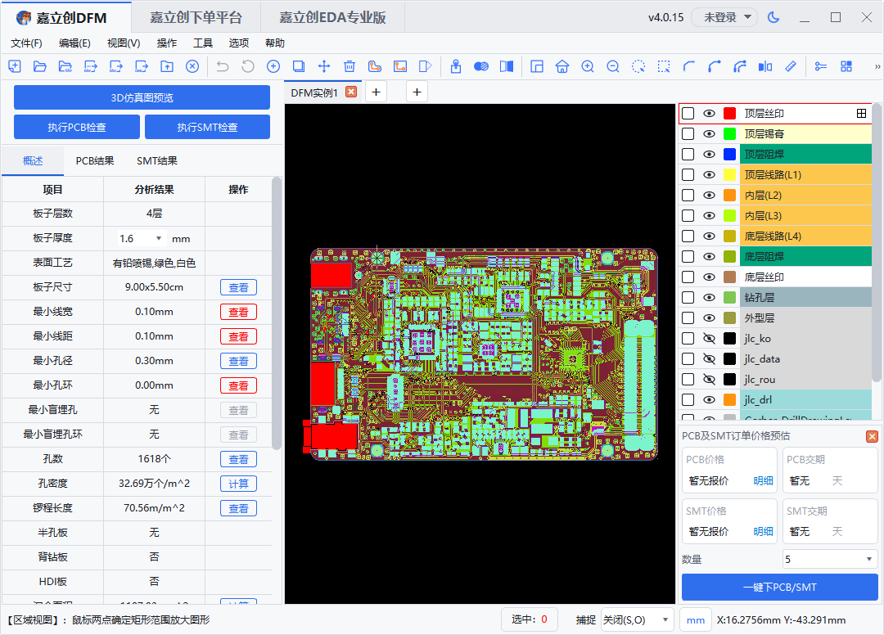884x635 pixels.
Task: Click the upload file toolbar icon
Action: tap(167, 66)
